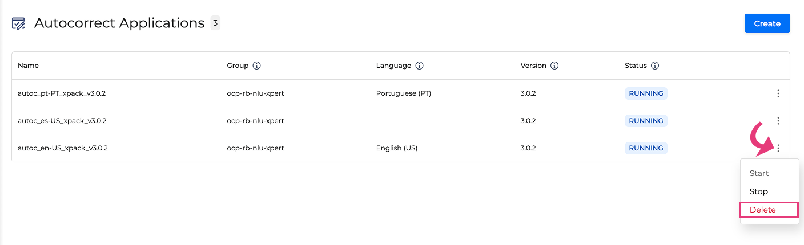The image size is (804, 245).
Task: Click RUNNING status badge of English (US) row
Action: pyautogui.click(x=646, y=148)
